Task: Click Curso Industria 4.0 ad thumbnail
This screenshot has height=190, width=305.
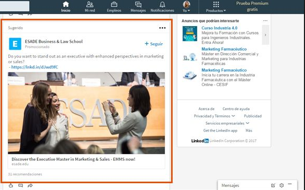Action: pyautogui.click(x=190, y=33)
